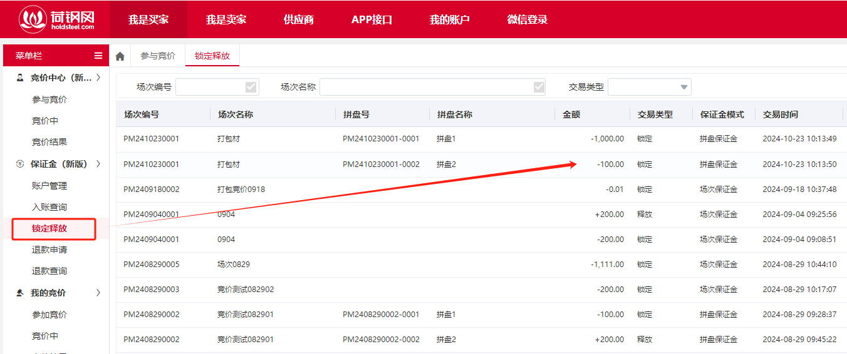Open 退款查询 in the sidebar
847x354 pixels.
(x=49, y=271)
